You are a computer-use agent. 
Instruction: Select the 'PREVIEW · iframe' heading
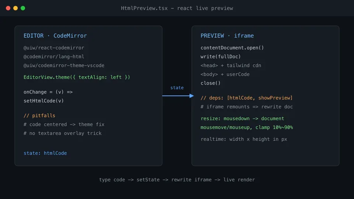click(x=227, y=36)
